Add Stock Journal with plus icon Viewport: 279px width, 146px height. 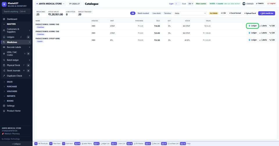pyautogui.click(x=28, y=71)
